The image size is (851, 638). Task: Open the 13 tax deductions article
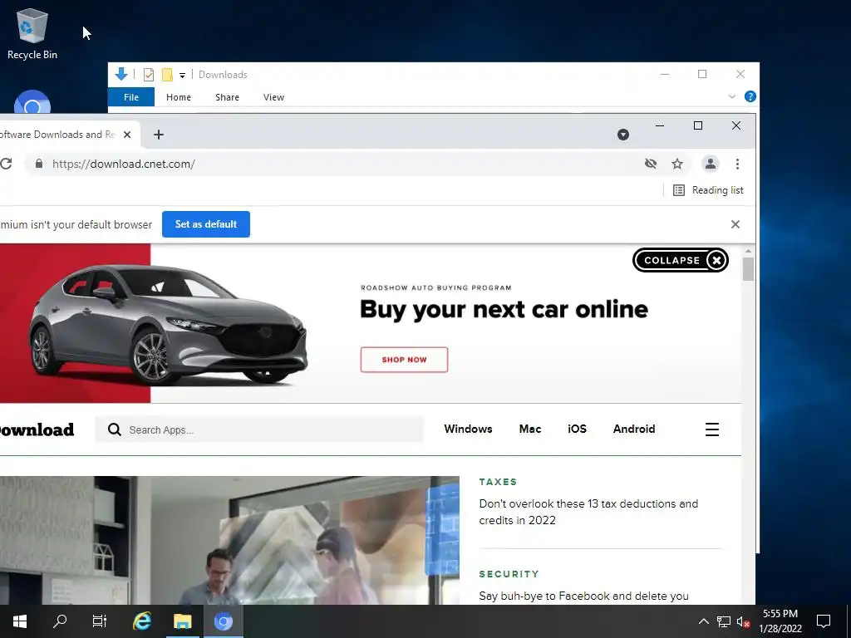click(588, 512)
